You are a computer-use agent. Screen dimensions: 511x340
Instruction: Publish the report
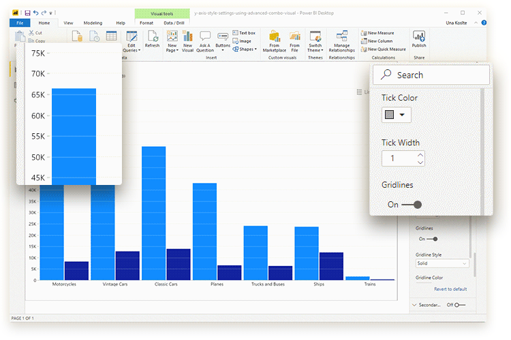[x=419, y=39]
